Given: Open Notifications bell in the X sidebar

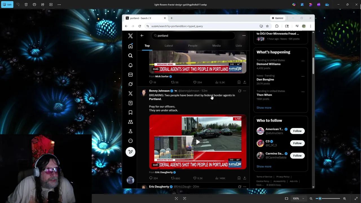Looking at the screenshot, I should (130, 65).
